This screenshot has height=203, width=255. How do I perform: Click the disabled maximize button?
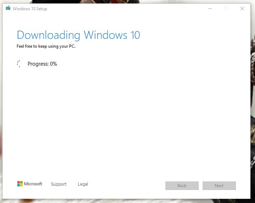[x=226, y=8]
